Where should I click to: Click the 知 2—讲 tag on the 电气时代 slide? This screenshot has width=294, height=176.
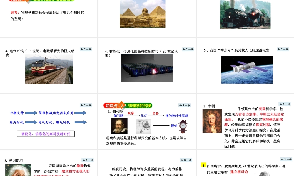click(86, 49)
